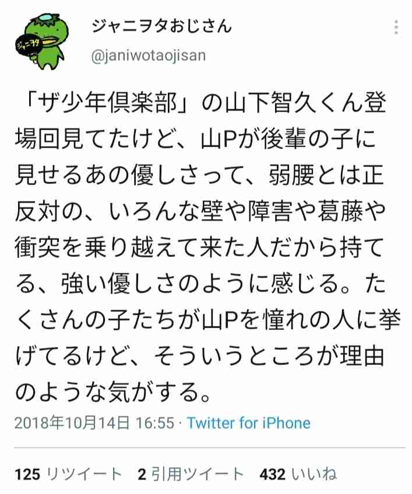The image size is (412, 494).
Task: Open the three-dot tweet options menu
Action: 396,27
